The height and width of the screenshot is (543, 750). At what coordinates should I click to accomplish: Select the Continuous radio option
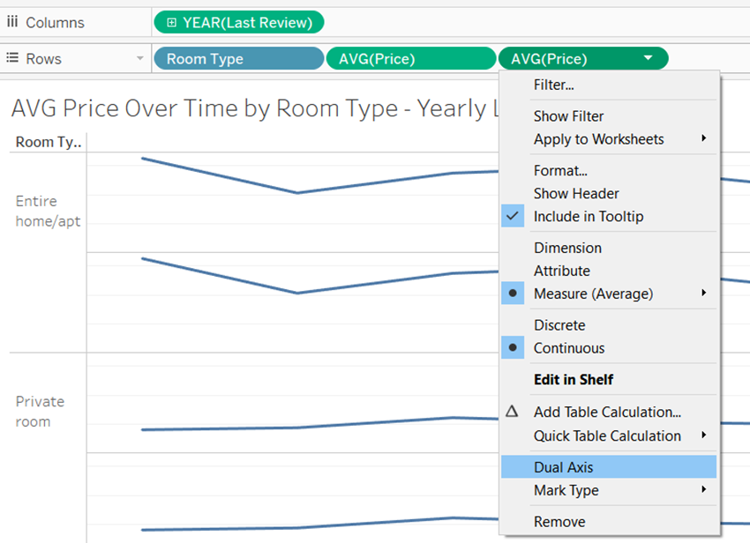pos(513,348)
